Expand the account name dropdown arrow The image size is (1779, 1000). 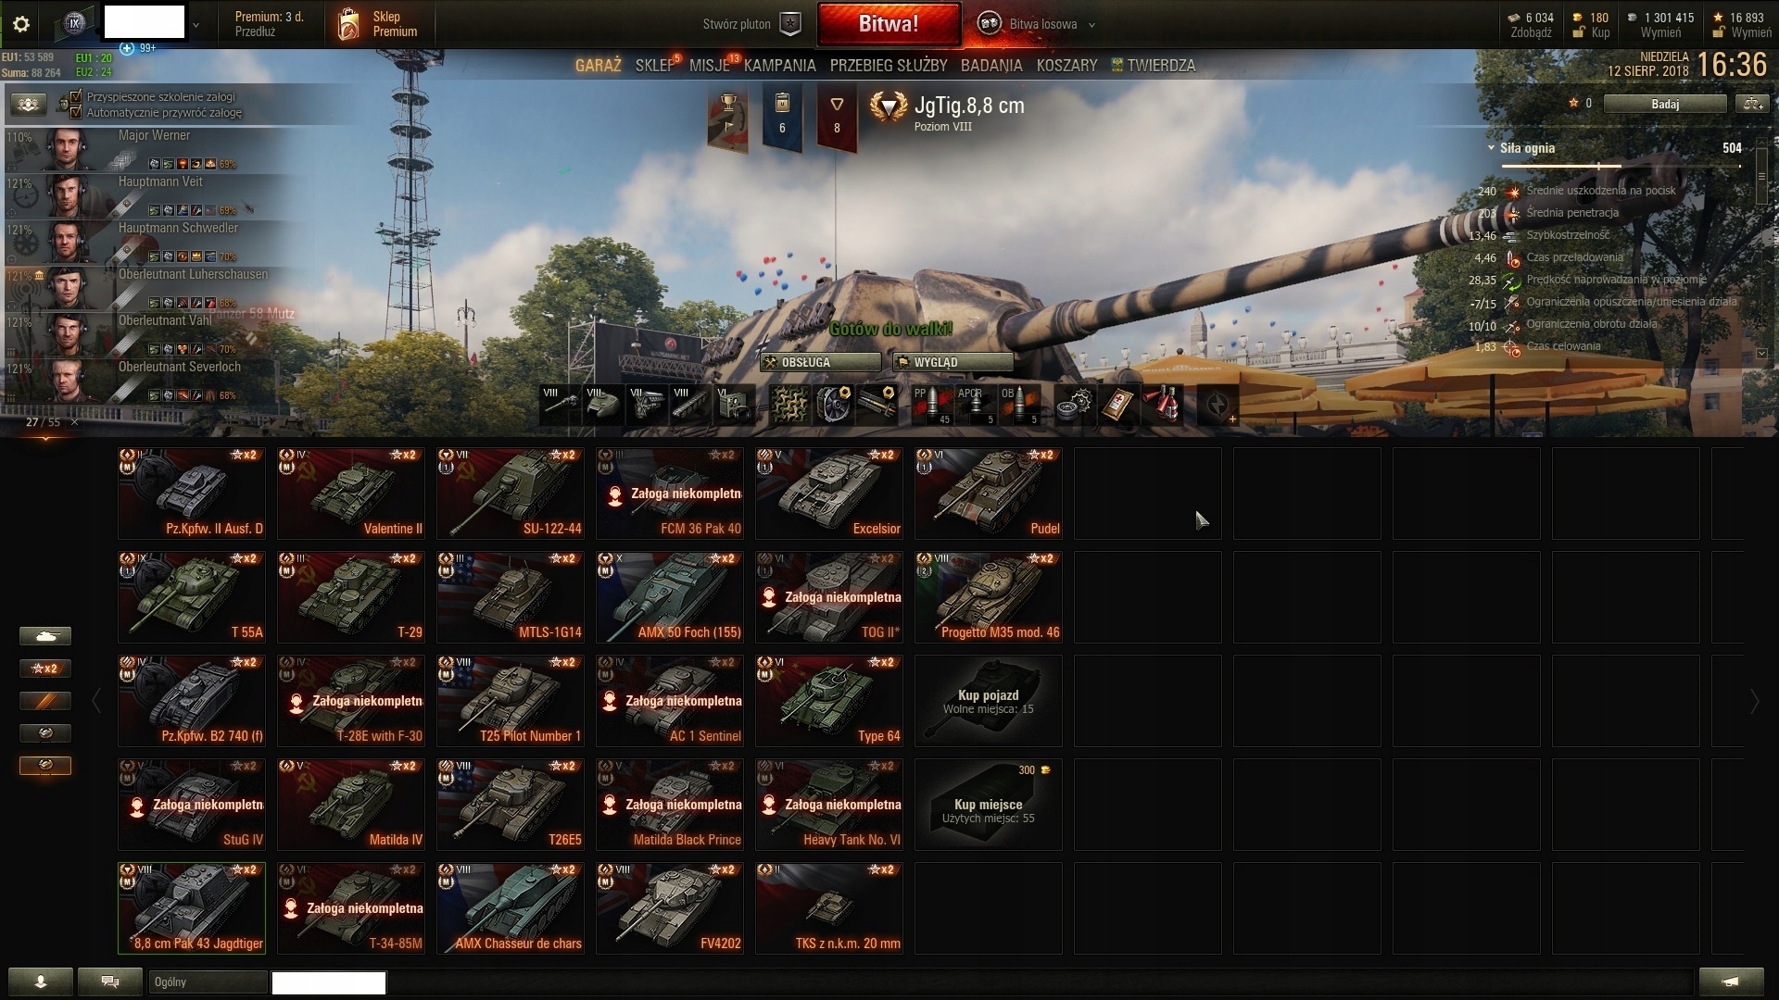pos(196,25)
